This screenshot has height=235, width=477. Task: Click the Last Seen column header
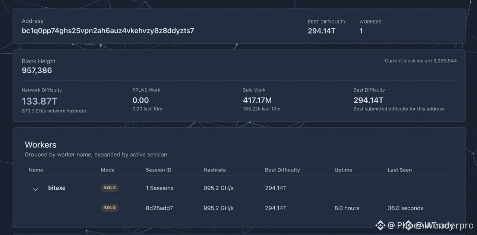coord(400,170)
